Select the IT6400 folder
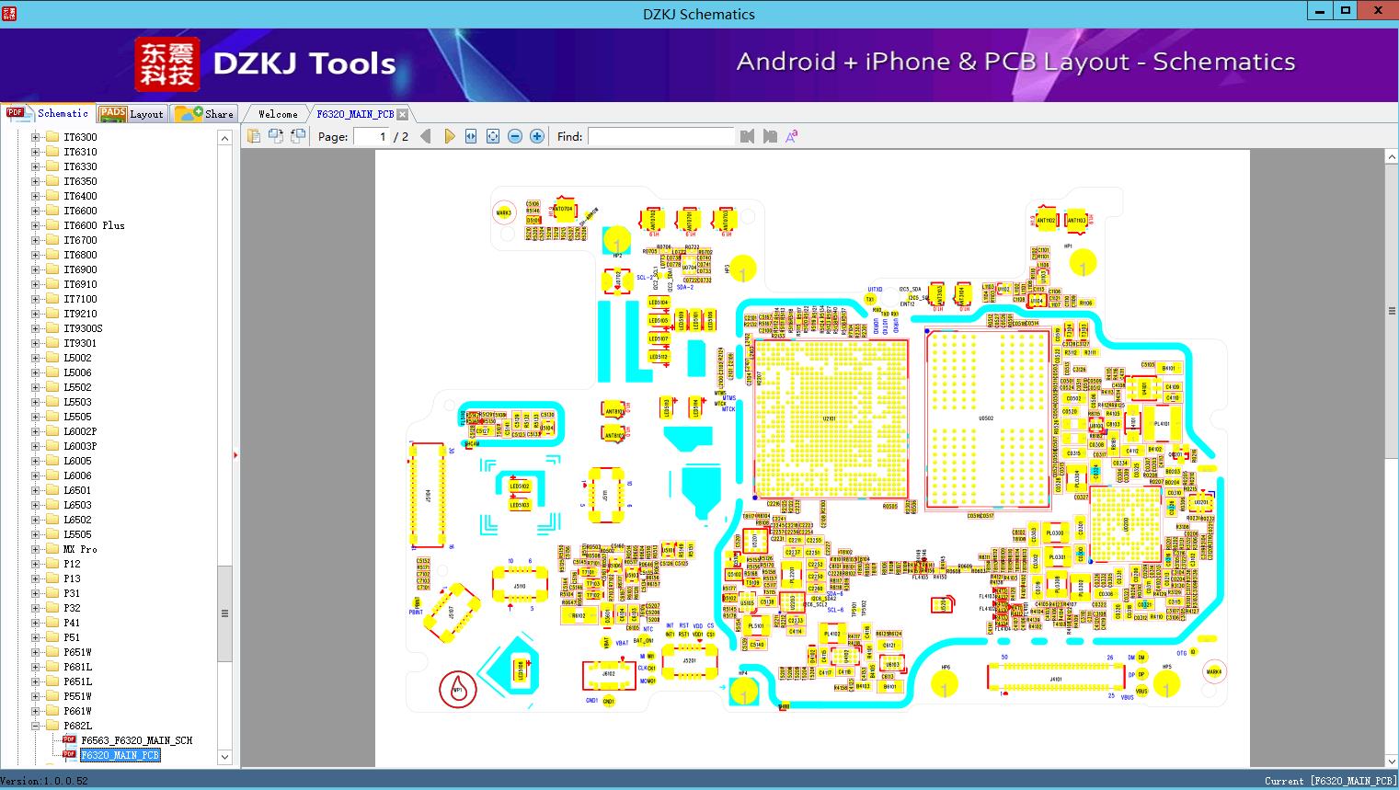Screen dimensions: 1399x790 click(80, 196)
